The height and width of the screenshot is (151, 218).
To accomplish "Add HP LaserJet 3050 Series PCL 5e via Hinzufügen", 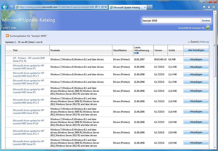I will click(196, 59).
